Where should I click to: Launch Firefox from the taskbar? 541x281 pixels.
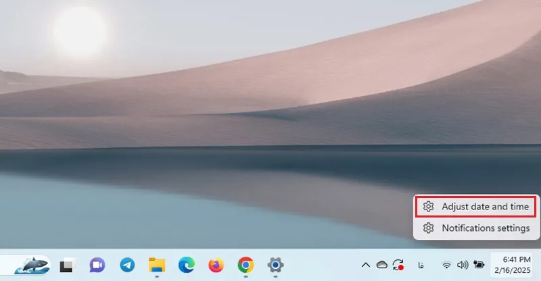216,265
